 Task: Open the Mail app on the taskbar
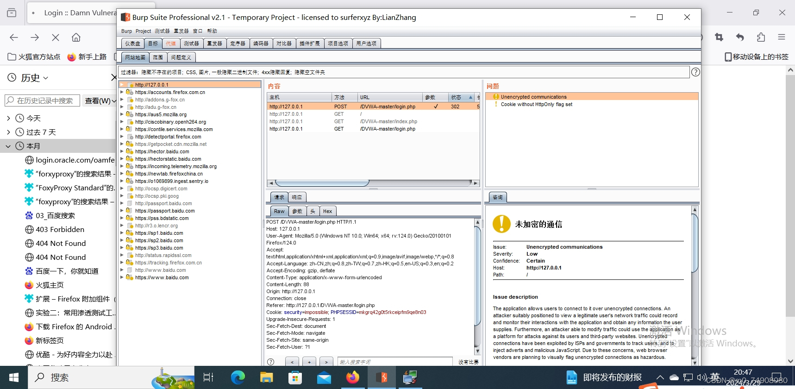[324, 377]
